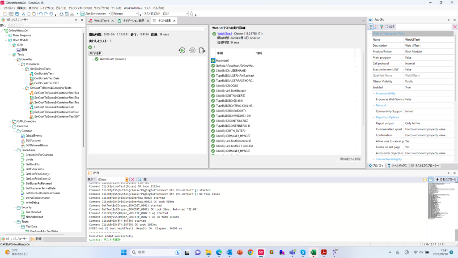
Task: Click the red clear output icon
Action: pos(132,179)
